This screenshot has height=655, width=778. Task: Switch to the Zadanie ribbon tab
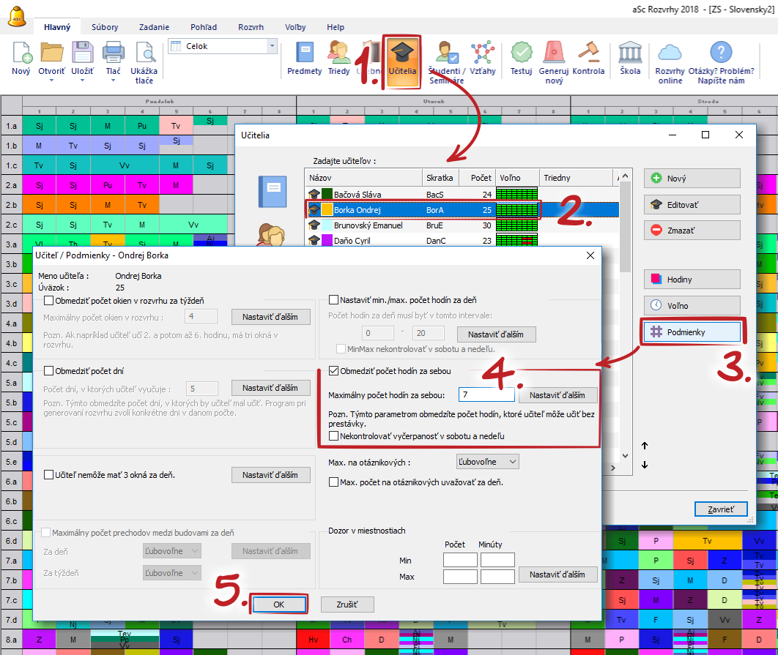pos(154,27)
